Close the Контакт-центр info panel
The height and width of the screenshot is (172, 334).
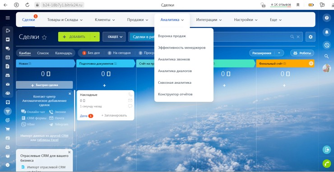tap(70, 94)
